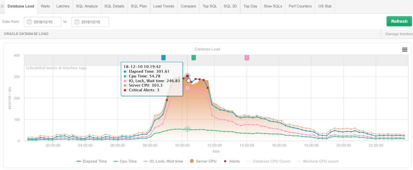
Task: Open the chart hamburger menu icon
Action: coord(405,49)
